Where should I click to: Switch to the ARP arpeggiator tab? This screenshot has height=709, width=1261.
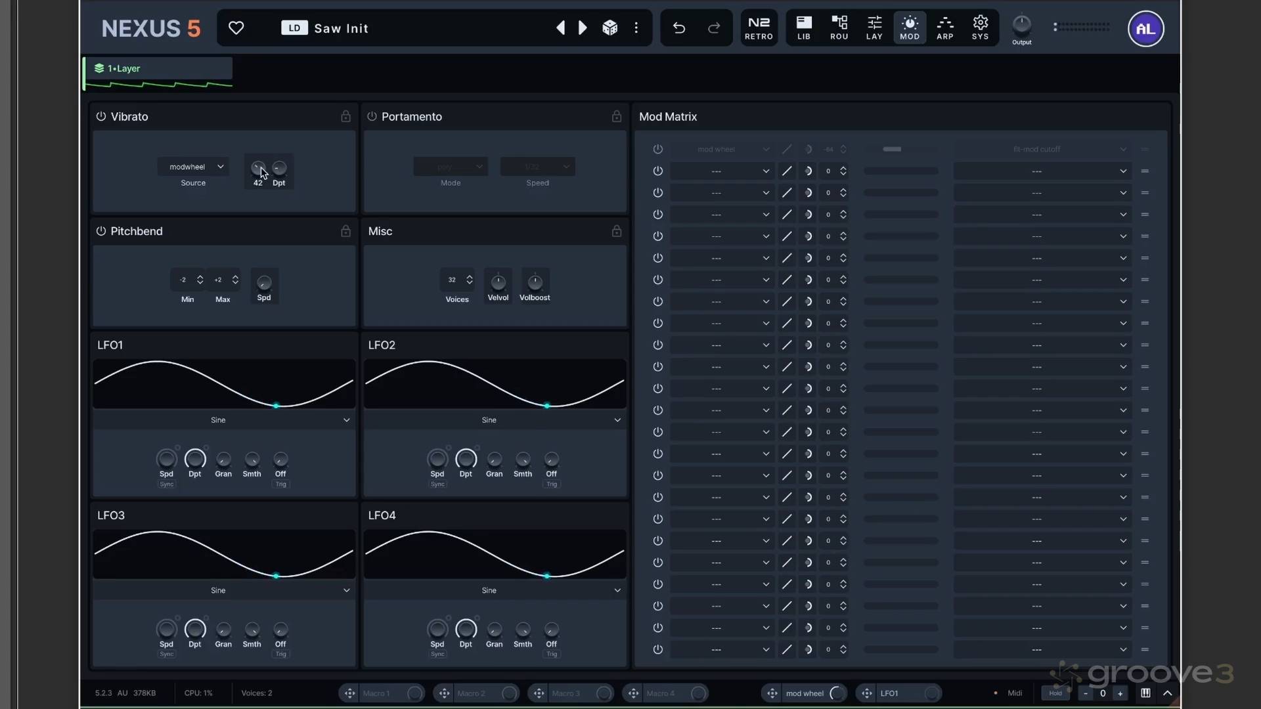point(945,28)
